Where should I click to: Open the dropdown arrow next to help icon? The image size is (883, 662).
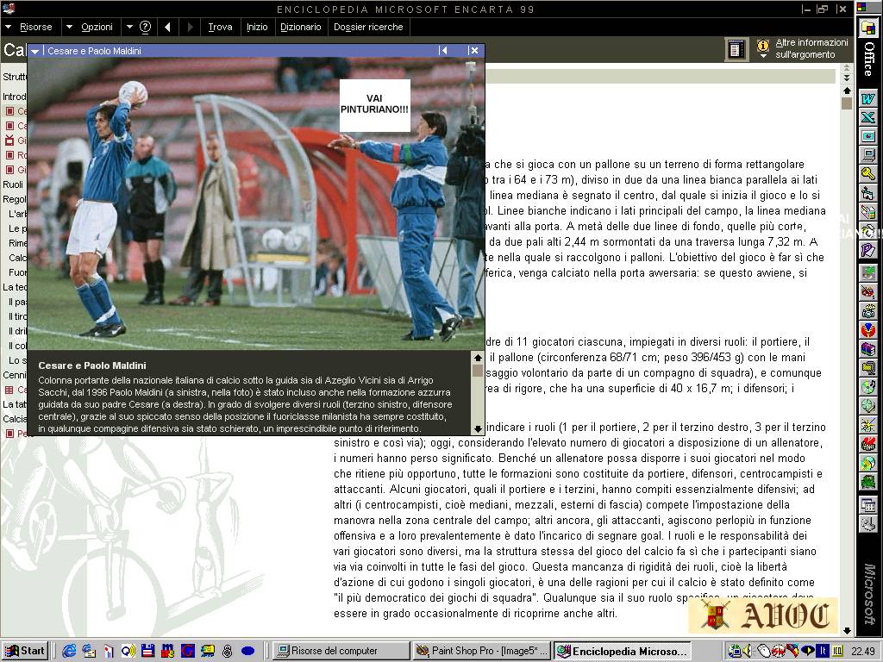tap(129, 27)
